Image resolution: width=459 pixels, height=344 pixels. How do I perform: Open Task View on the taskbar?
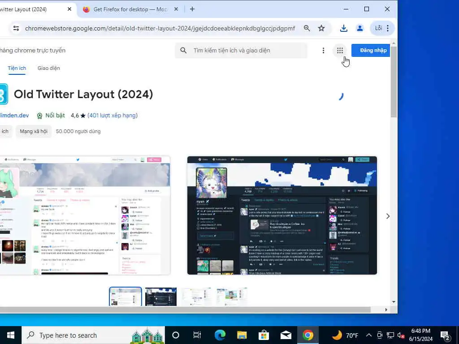pyautogui.click(x=197, y=335)
